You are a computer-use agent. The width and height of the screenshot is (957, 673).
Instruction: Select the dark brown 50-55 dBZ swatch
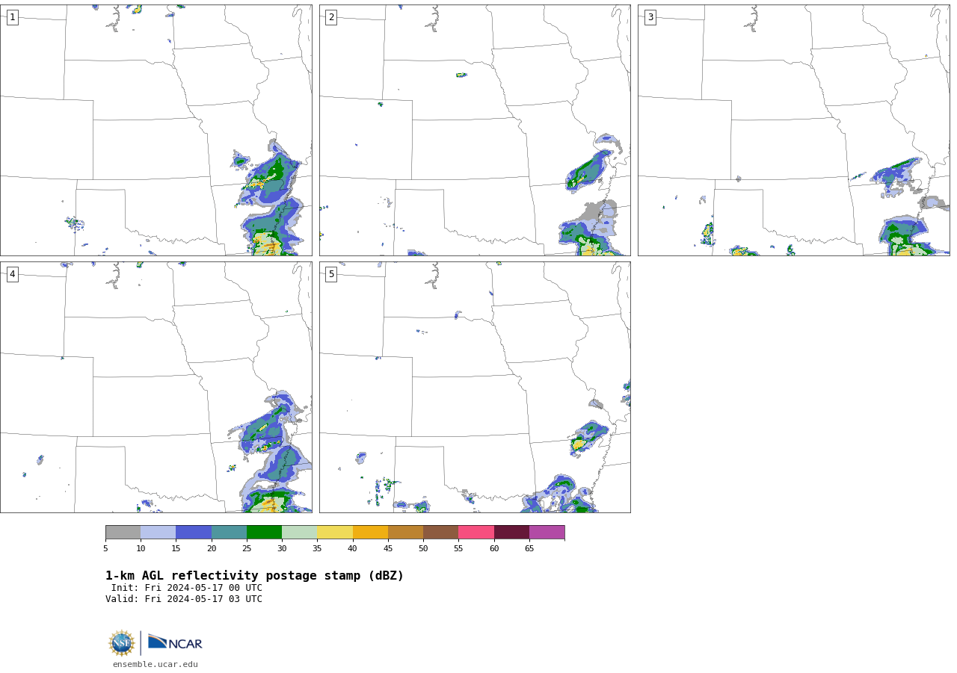click(441, 532)
